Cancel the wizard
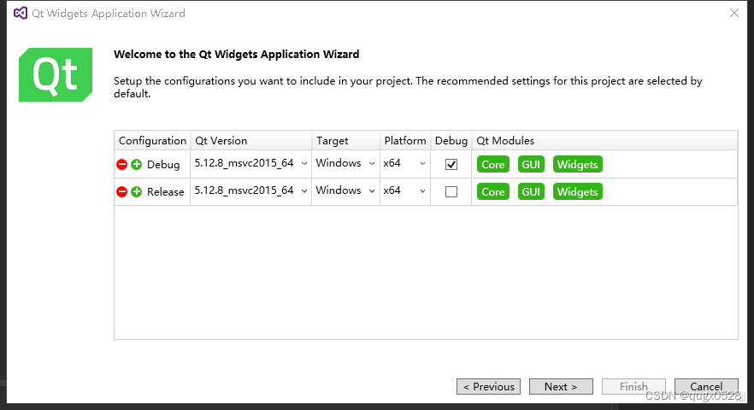The width and height of the screenshot is (754, 410). click(x=706, y=386)
